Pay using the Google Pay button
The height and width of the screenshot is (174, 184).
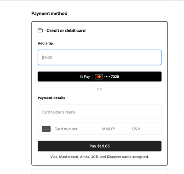pyautogui.click(x=99, y=76)
